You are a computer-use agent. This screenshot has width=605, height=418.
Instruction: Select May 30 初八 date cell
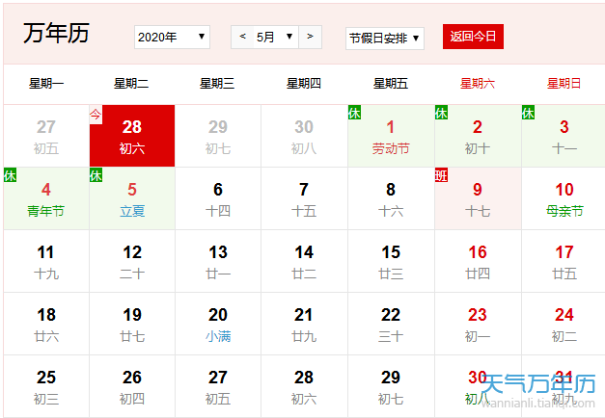(478, 386)
